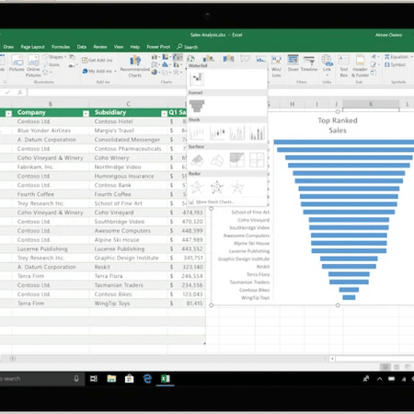This screenshot has height=414, width=414.
Task: Insert a Win/Loss sparkline
Action: [276, 66]
